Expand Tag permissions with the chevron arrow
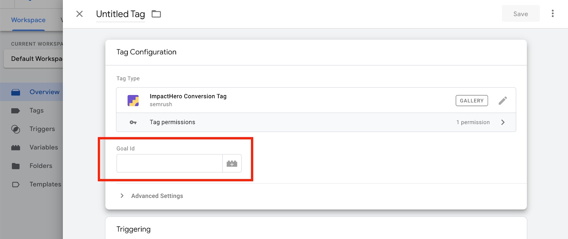 click(x=503, y=122)
